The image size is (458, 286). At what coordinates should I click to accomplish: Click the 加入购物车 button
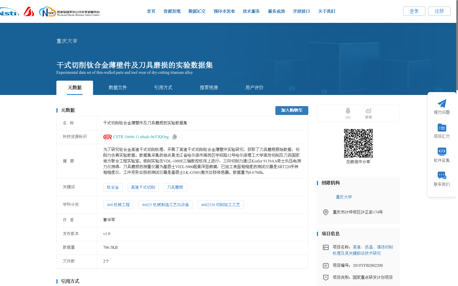pyautogui.click(x=292, y=110)
